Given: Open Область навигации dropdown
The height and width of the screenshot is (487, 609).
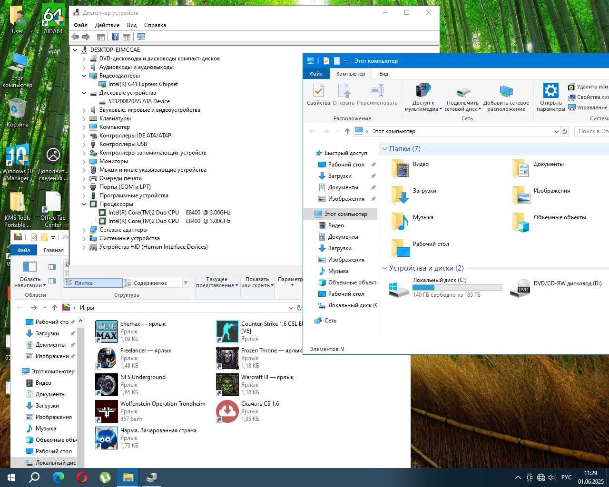Looking at the screenshot, I should click(x=30, y=274).
